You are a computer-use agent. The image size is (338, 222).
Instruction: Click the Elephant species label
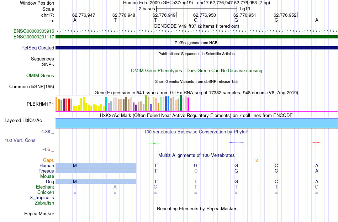[45, 187]
